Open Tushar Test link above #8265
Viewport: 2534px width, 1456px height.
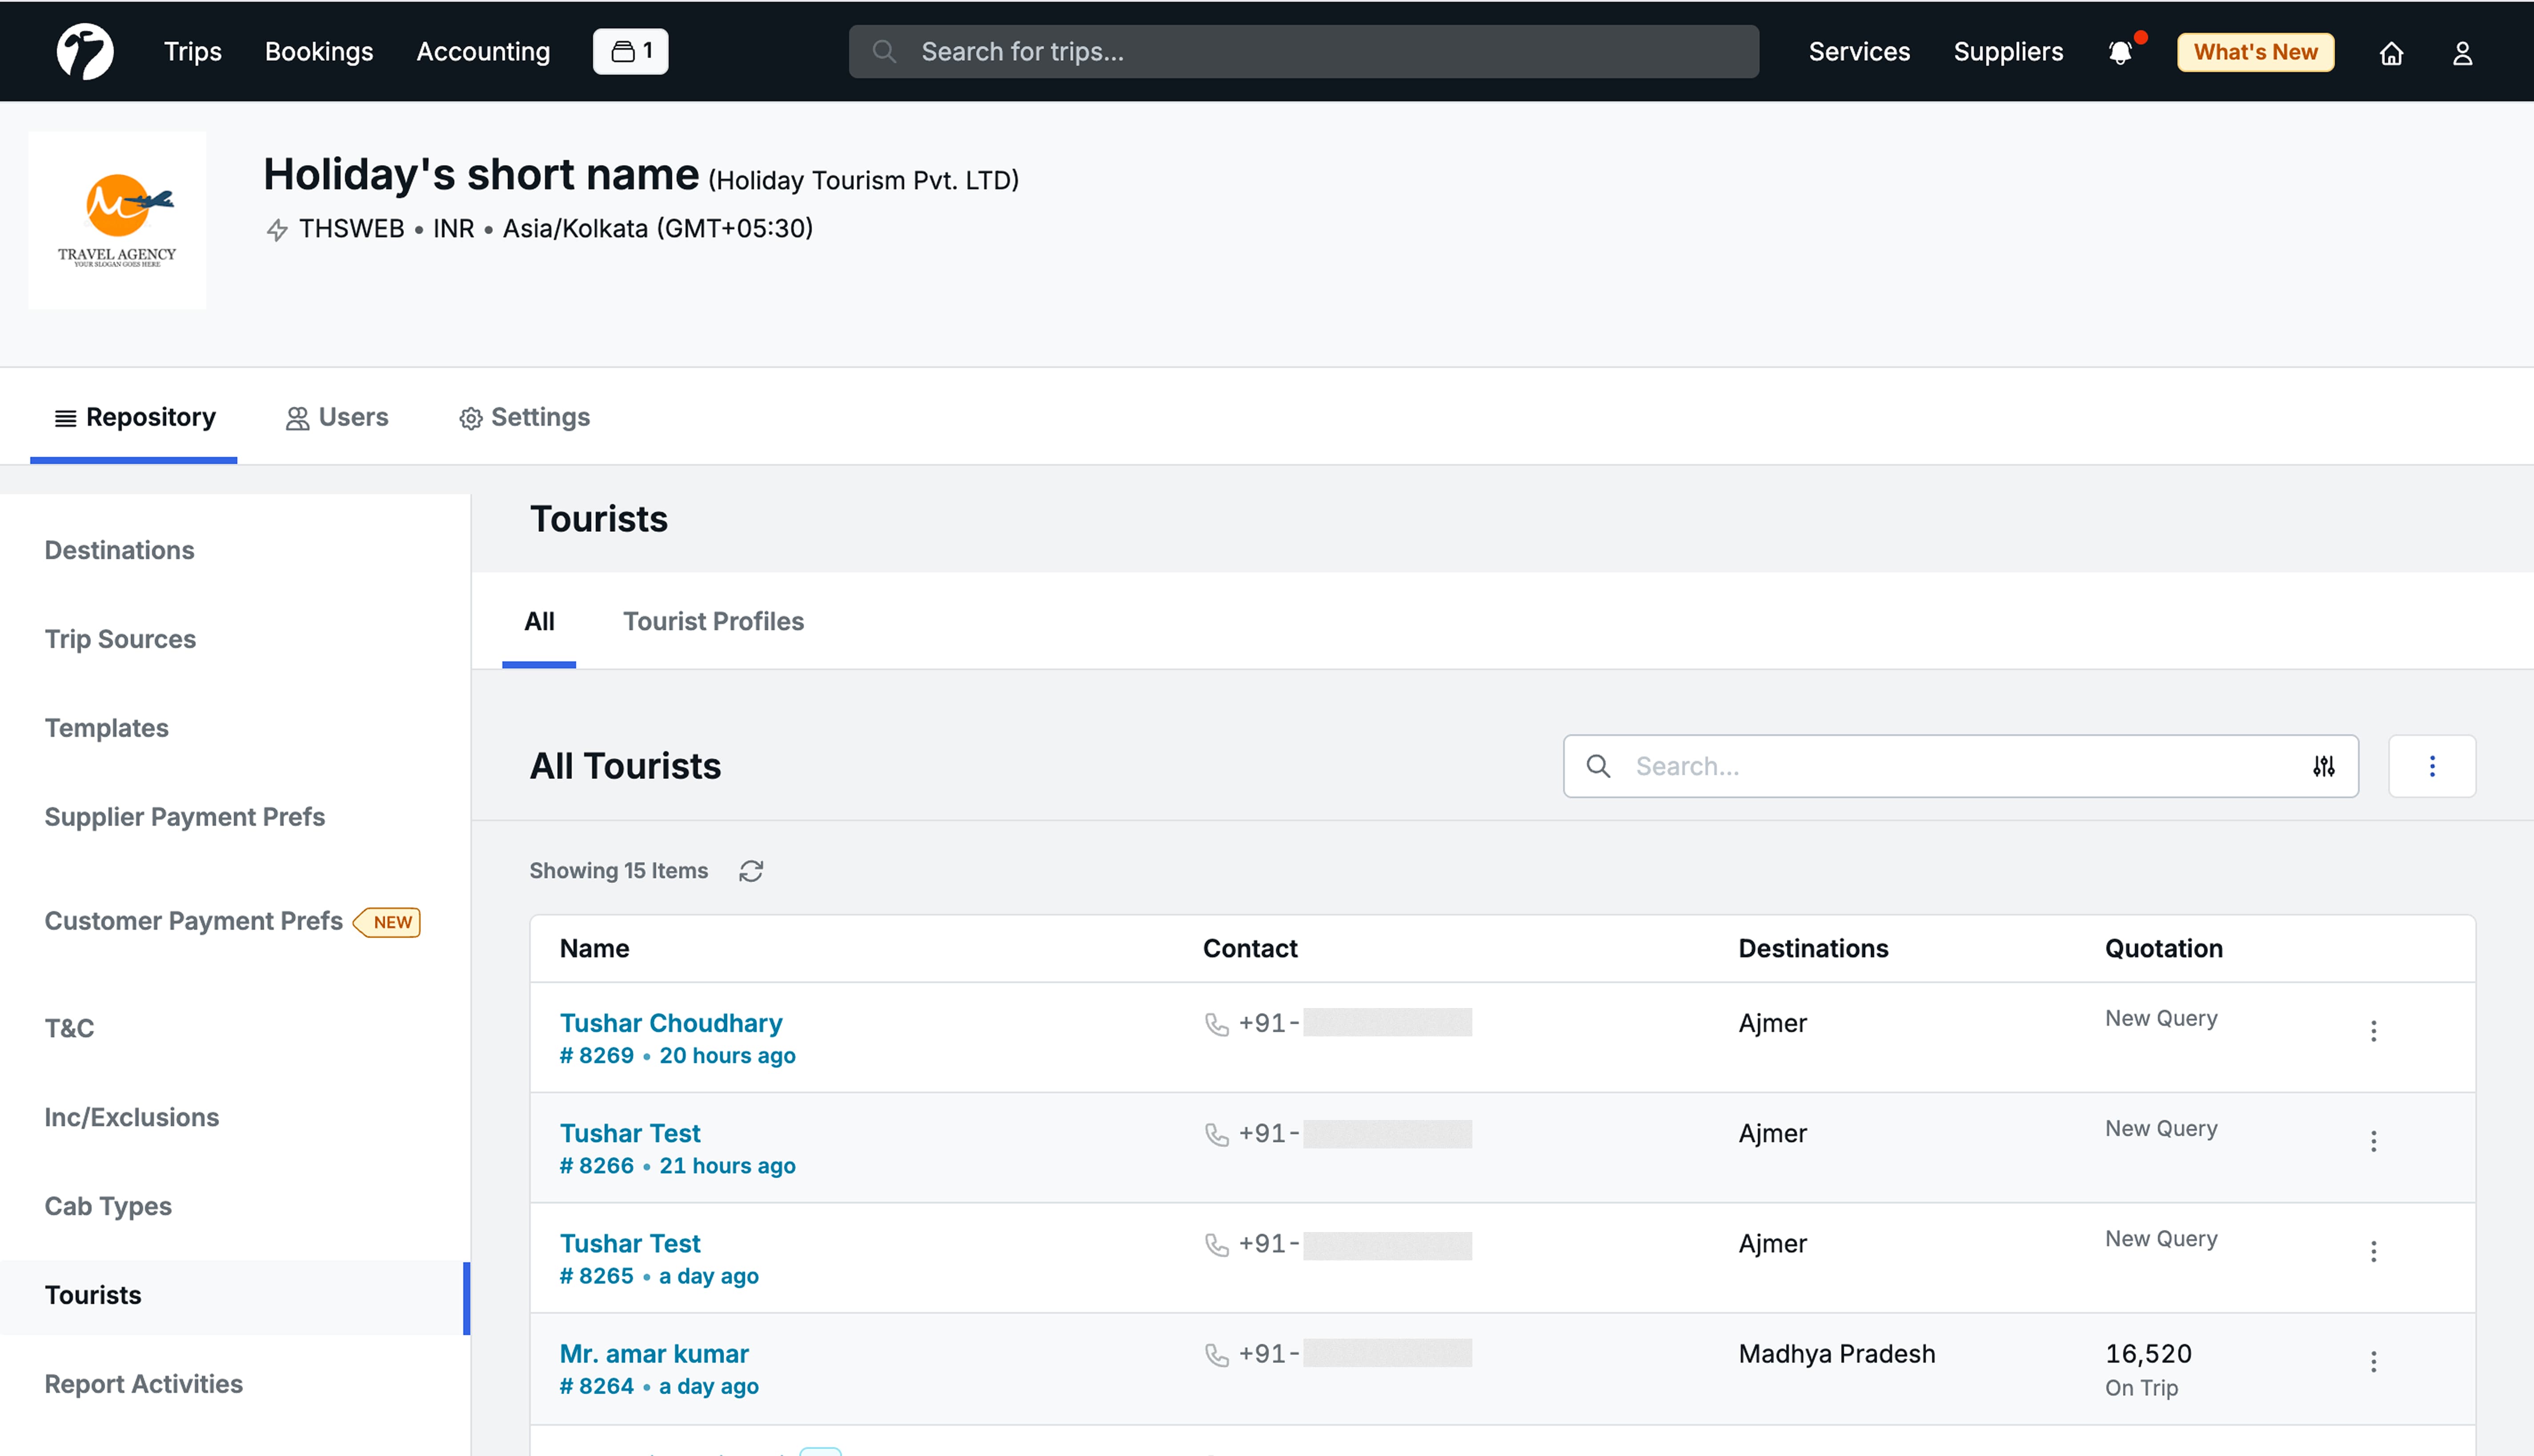click(630, 1243)
